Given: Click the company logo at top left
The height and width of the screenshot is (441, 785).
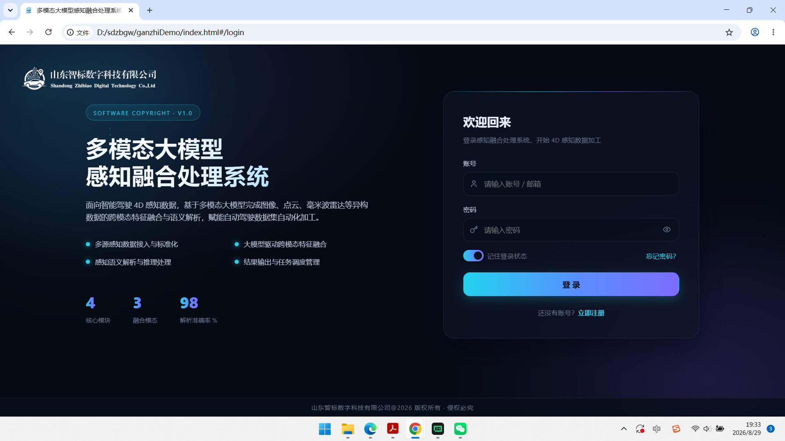Looking at the screenshot, I should click(x=89, y=78).
